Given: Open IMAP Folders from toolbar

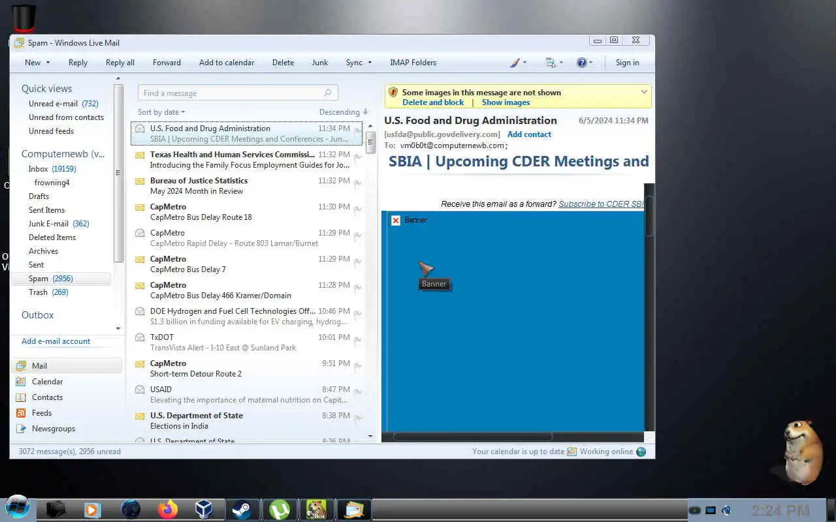Looking at the screenshot, I should (x=413, y=63).
